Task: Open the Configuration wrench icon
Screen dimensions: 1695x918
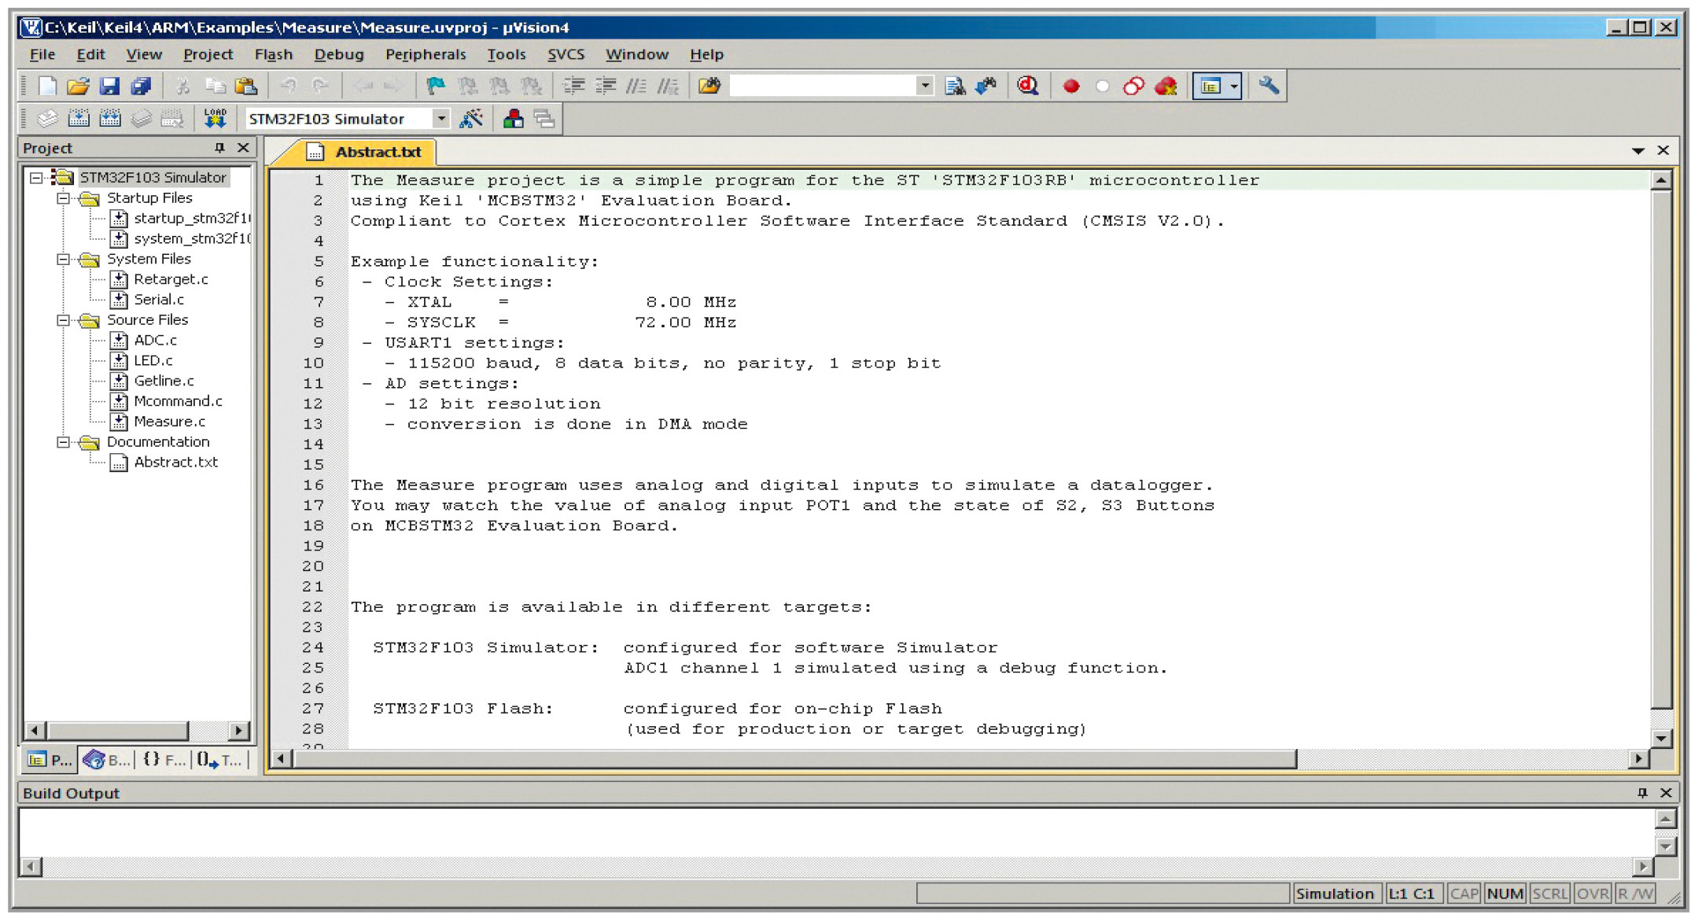Action: click(x=1268, y=86)
